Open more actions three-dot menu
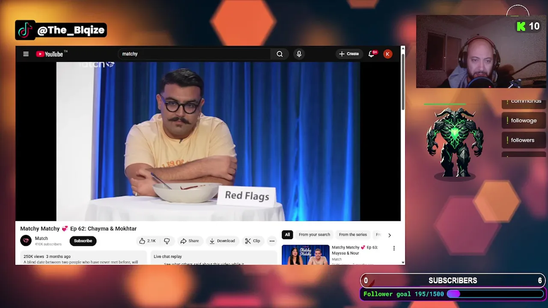Image resolution: width=548 pixels, height=308 pixels. click(x=272, y=241)
